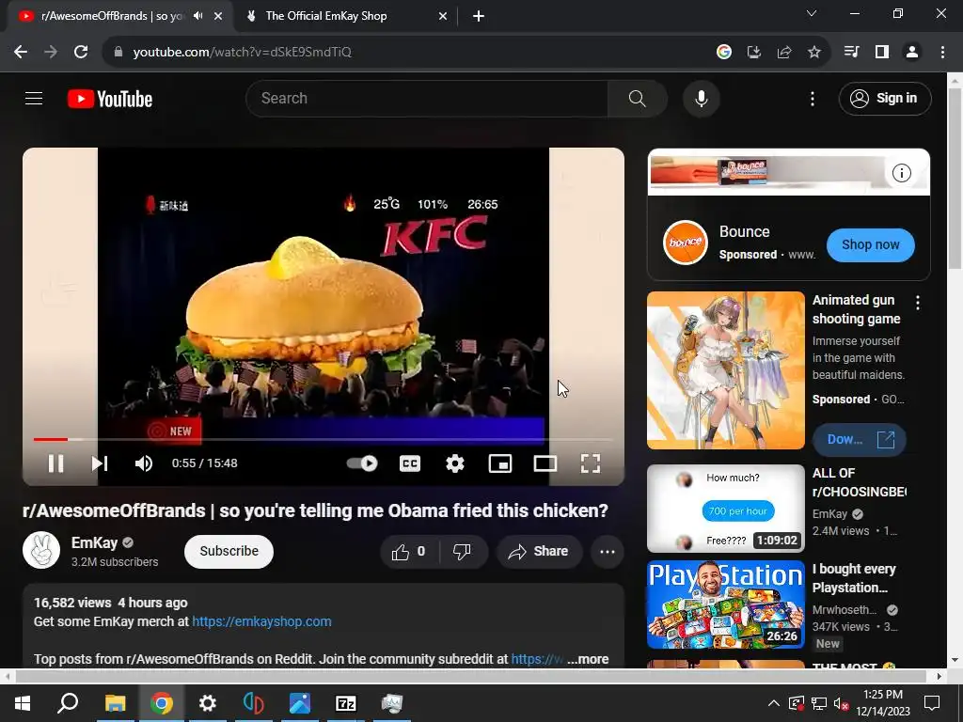Click the search magnifier button

coord(637,98)
